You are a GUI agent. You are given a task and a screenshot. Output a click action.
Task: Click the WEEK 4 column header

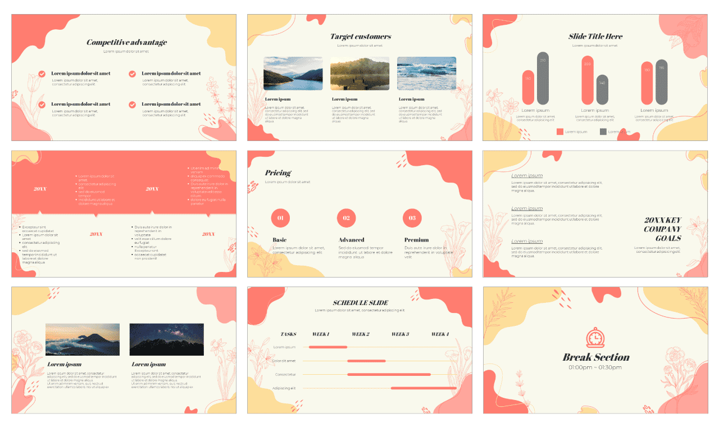[440, 334]
